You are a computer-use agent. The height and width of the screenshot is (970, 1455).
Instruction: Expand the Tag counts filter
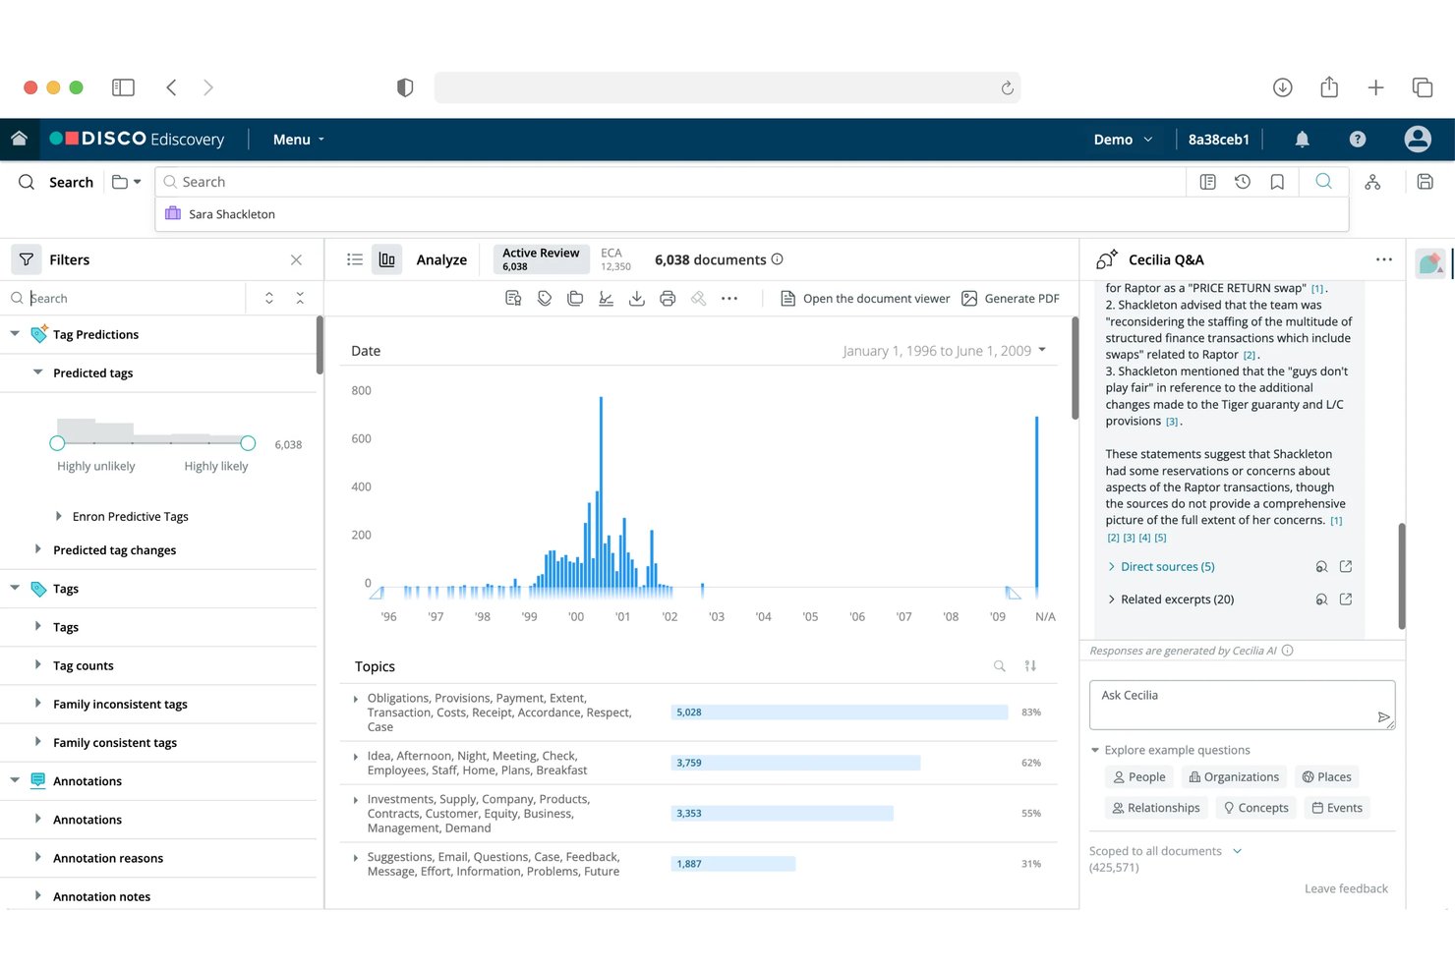click(37, 665)
